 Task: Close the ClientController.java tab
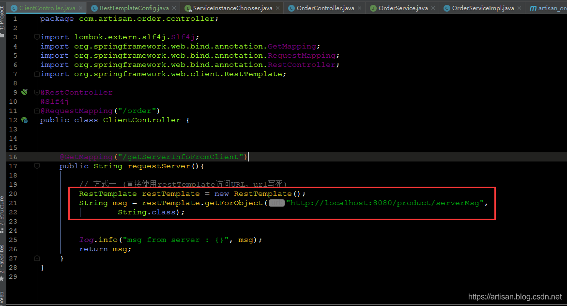(x=80, y=8)
